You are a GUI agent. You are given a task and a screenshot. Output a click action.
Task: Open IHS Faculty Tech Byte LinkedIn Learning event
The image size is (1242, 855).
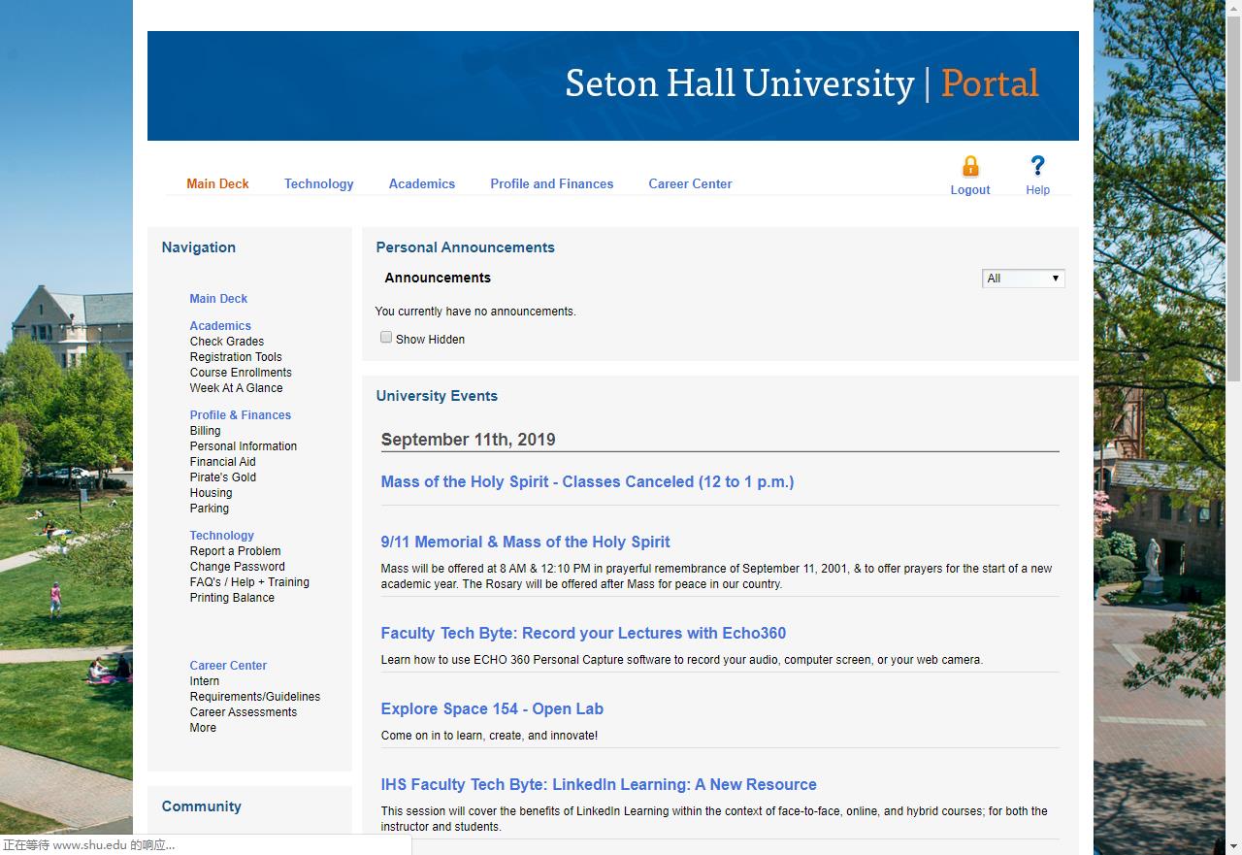(x=599, y=785)
